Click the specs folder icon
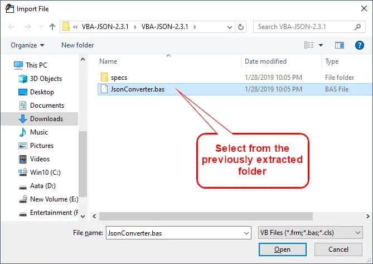Image resolution: width=373 pixels, height=264 pixels. click(104, 78)
